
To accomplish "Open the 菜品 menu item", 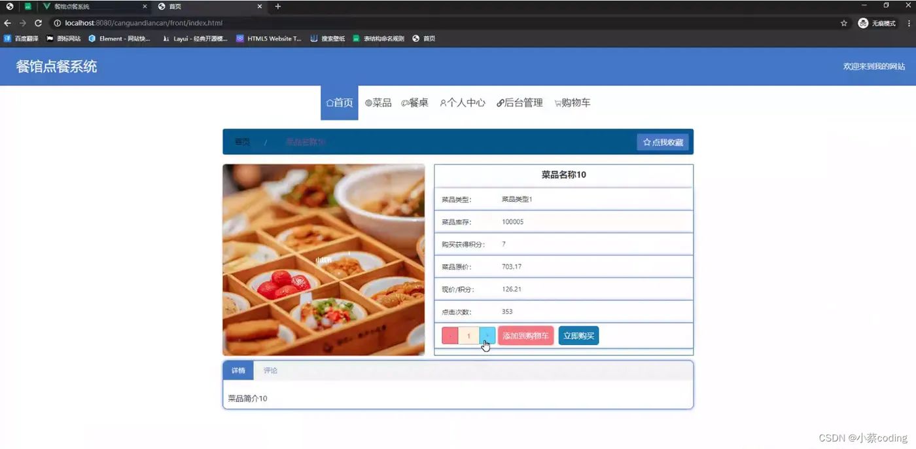I will 378,103.
